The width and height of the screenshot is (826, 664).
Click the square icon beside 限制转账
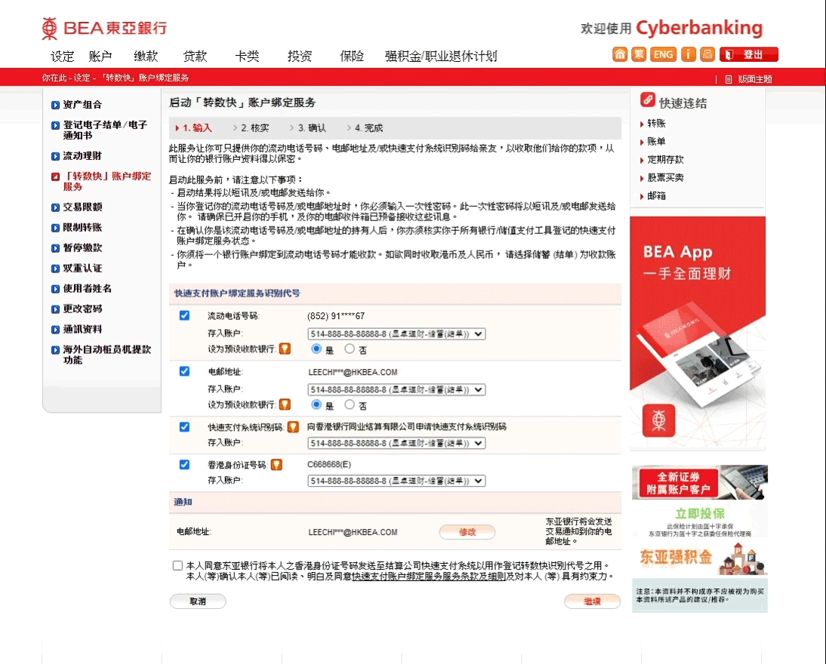(x=55, y=228)
